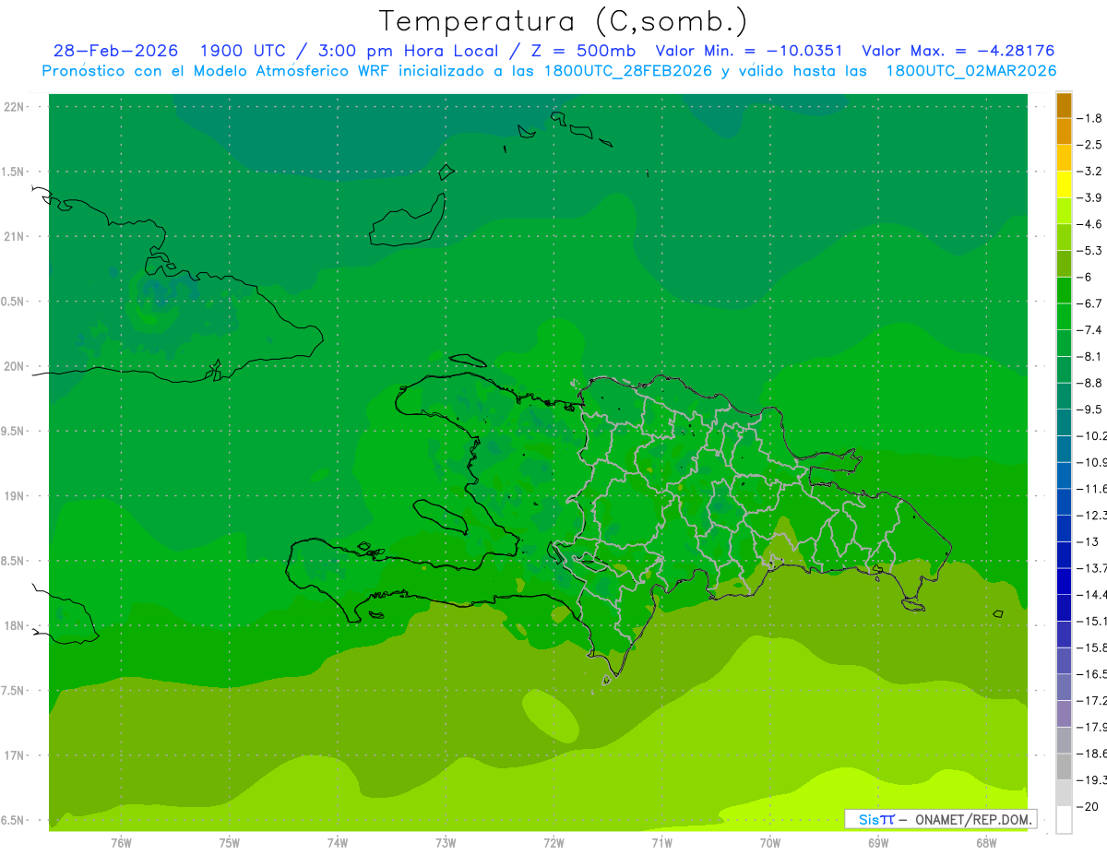
Task: Click the brown-orange top swatch above -1.8
Action: point(1064,105)
